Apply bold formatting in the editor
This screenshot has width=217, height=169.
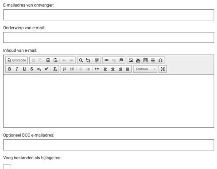10,69
